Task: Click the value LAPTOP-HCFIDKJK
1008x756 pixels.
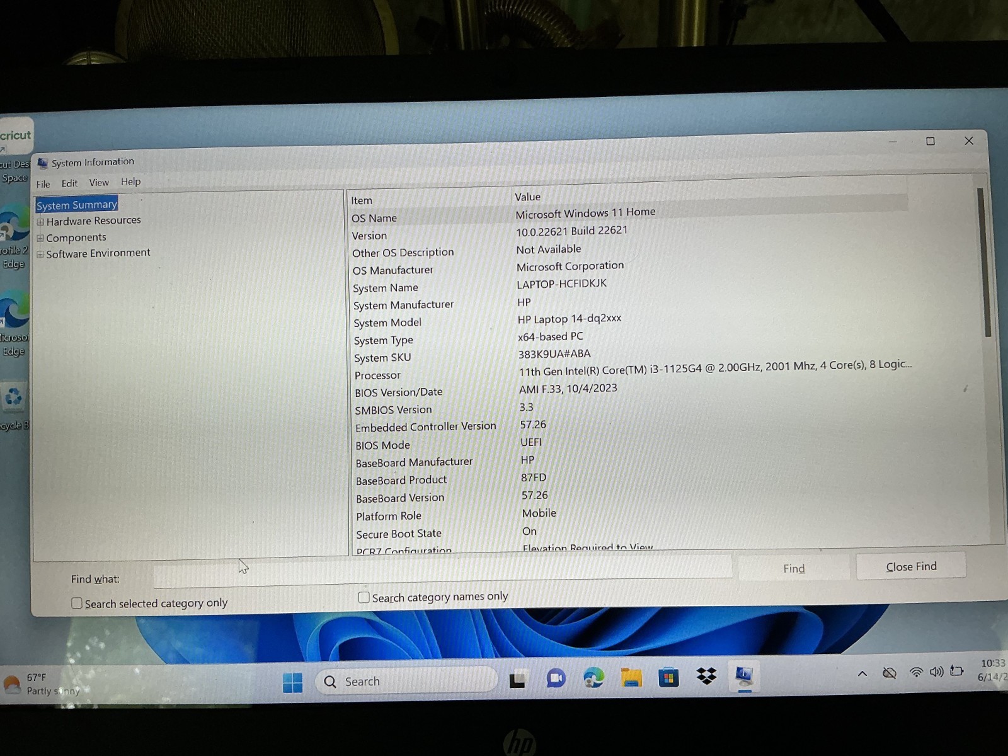Action: tap(561, 283)
